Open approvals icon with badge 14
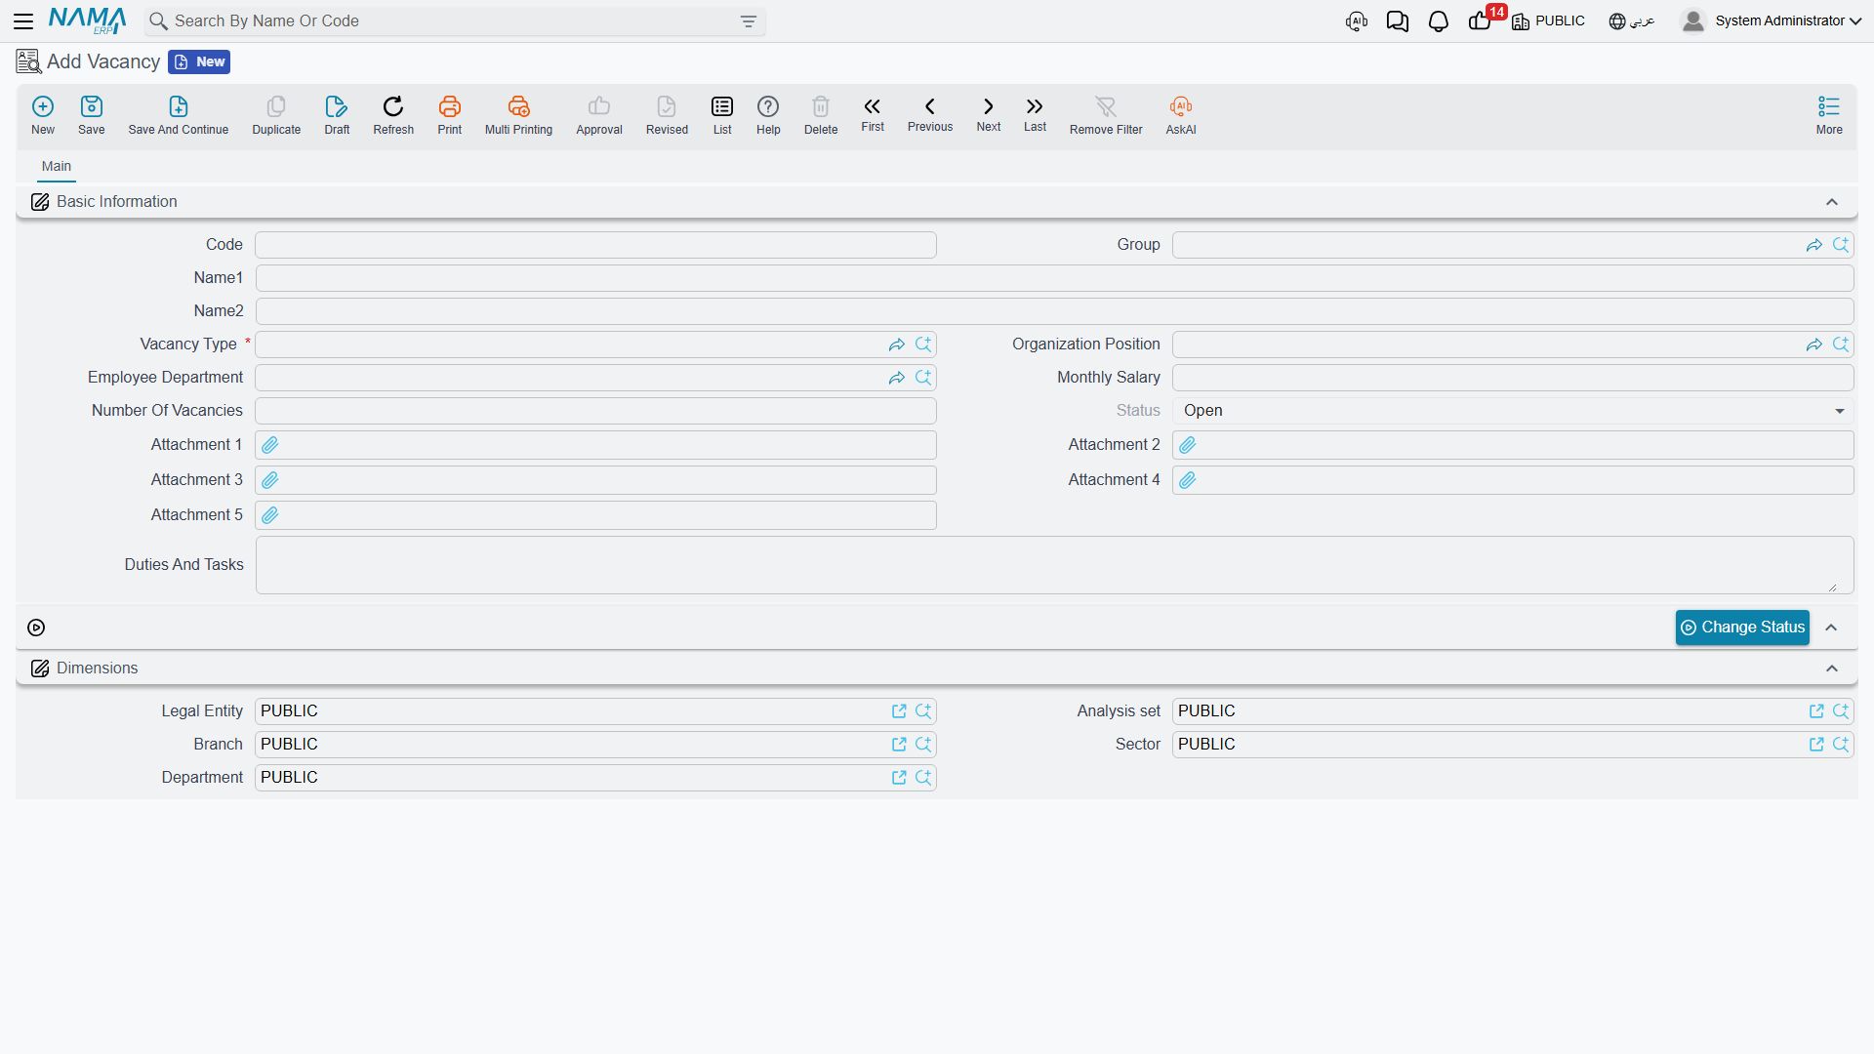This screenshot has width=1874, height=1054. (1482, 20)
